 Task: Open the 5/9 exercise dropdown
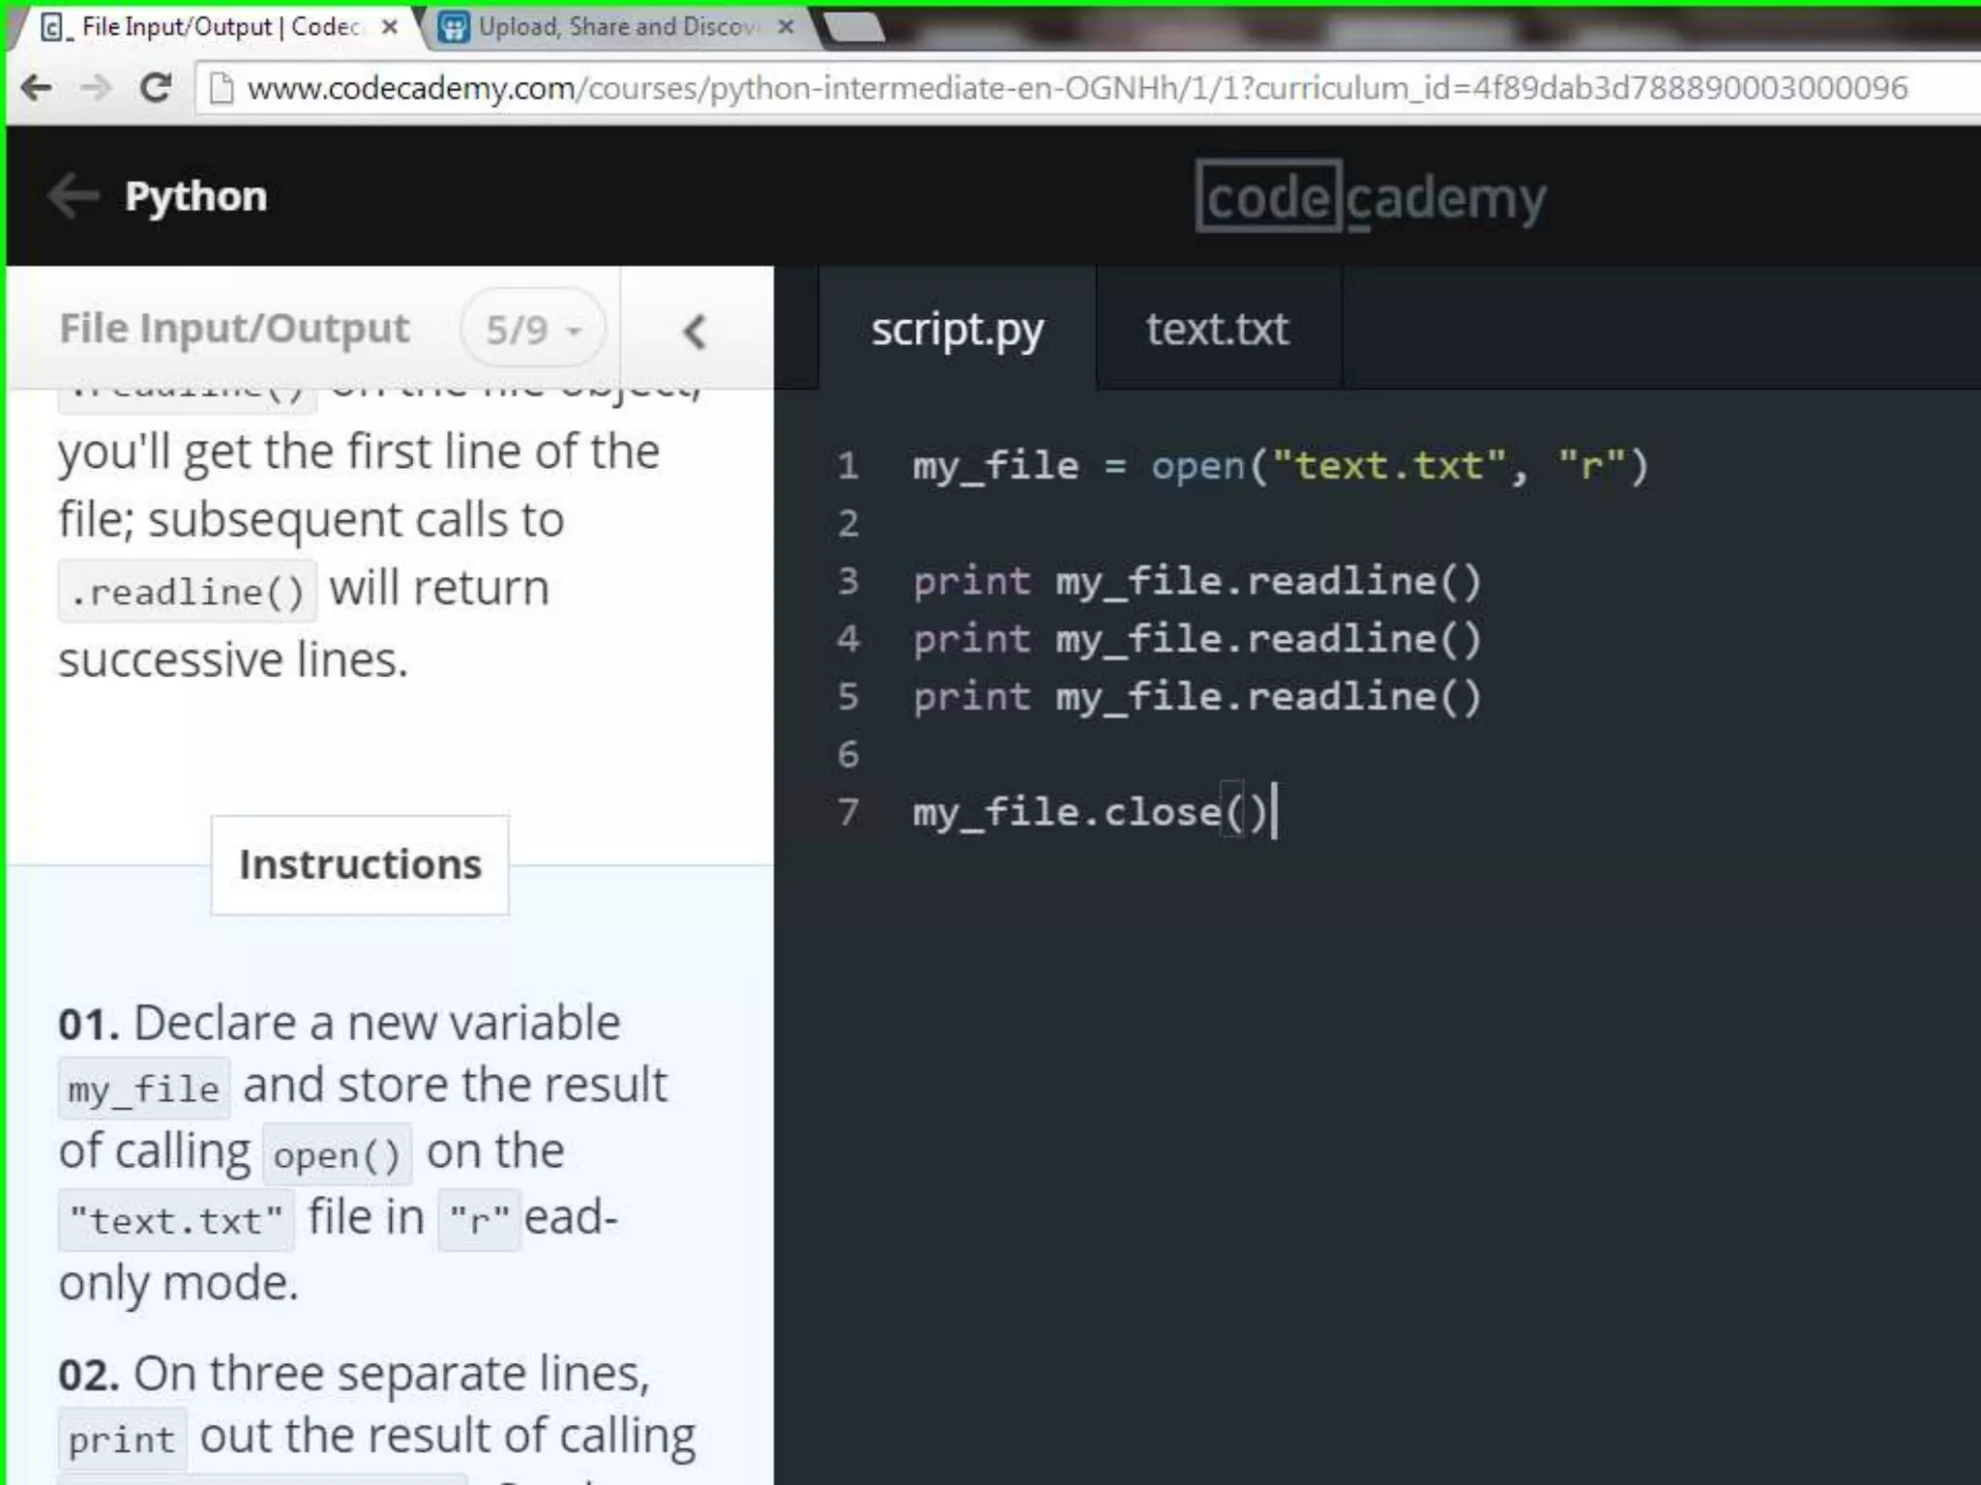[534, 329]
